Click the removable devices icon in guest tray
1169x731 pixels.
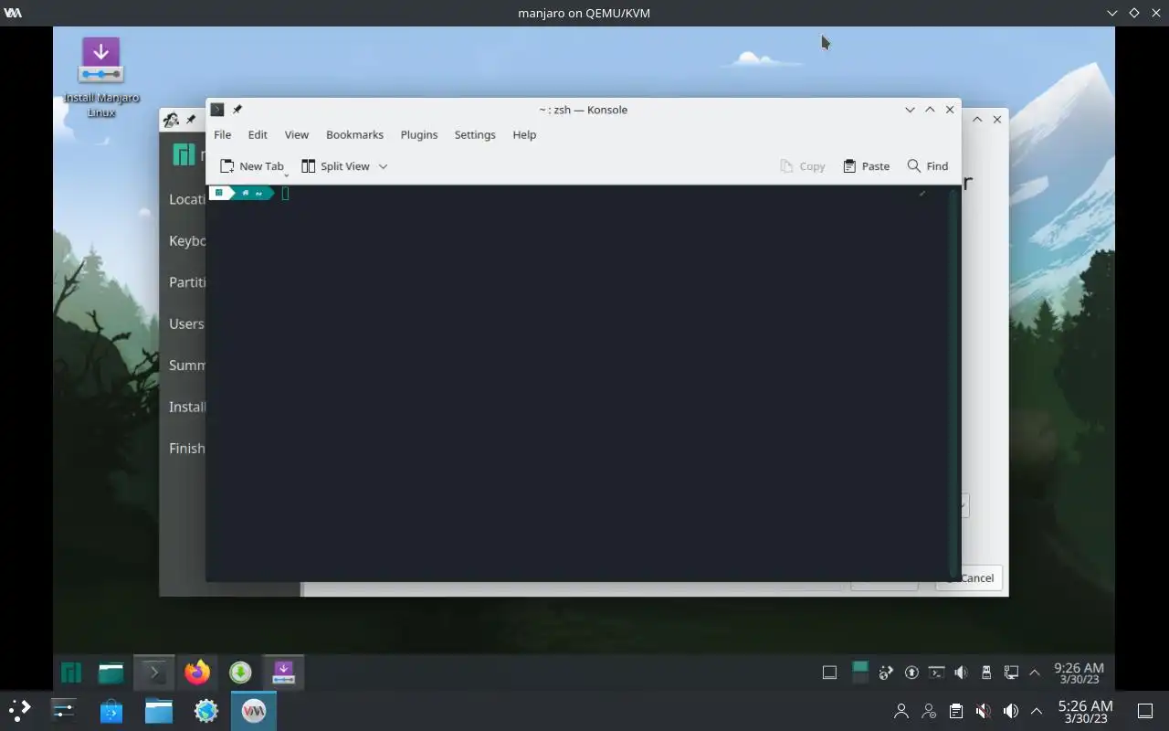985,673
